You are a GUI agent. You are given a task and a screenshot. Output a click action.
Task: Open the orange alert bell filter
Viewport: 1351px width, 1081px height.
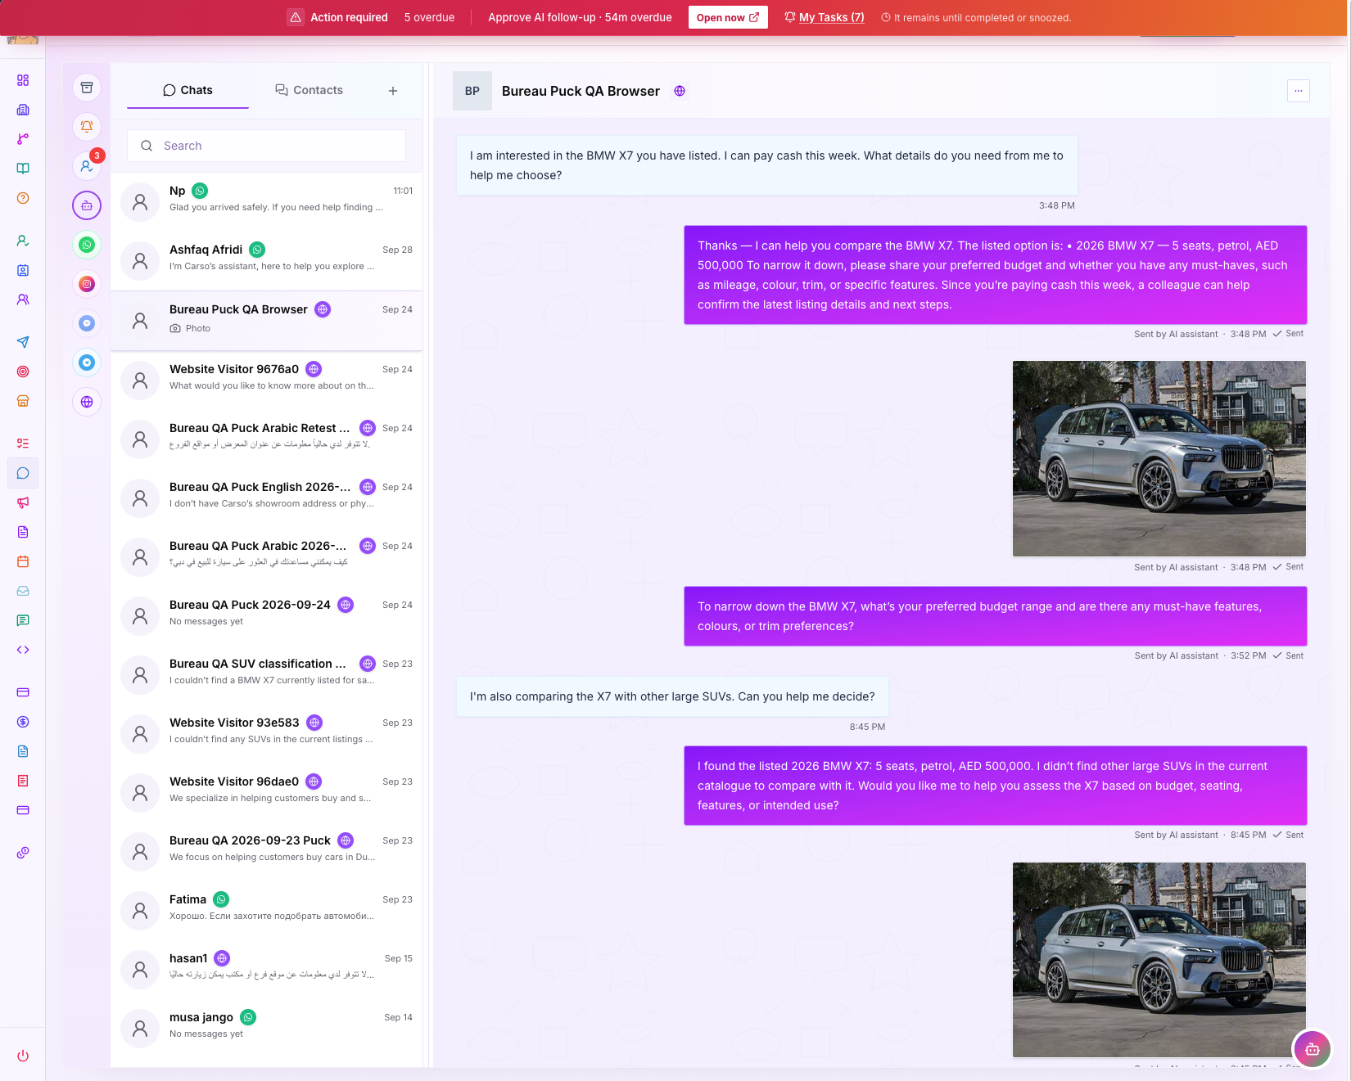(x=87, y=127)
